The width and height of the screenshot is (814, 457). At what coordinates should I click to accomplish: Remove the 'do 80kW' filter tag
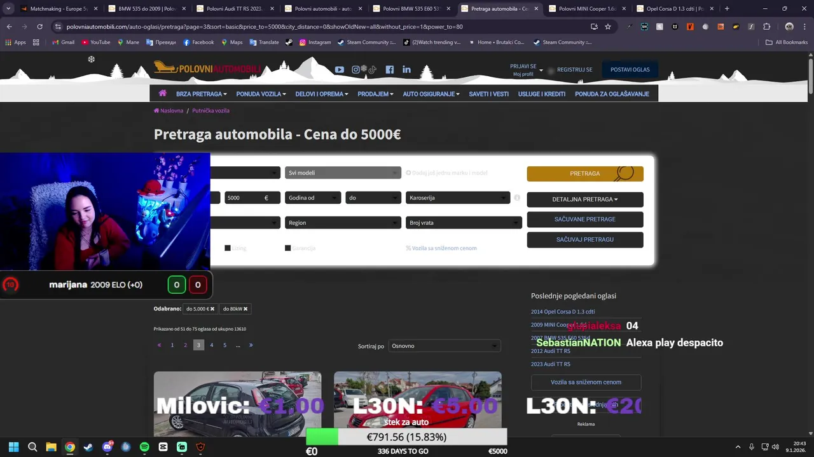[245, 309]
